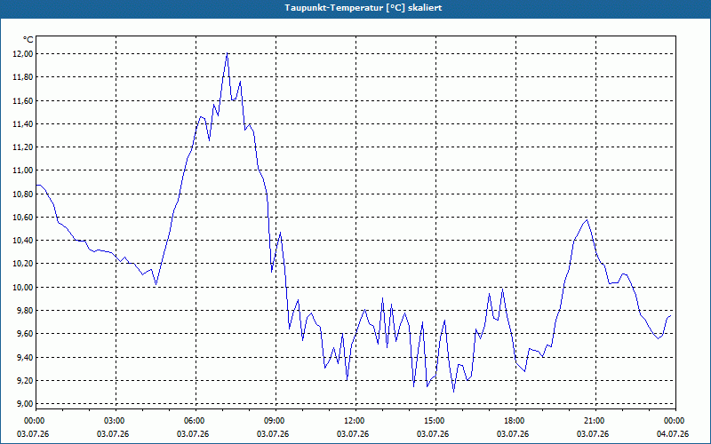Click the 06:00 time axis label
This screenshot has height=444, width=711.
tap(196, 421)
